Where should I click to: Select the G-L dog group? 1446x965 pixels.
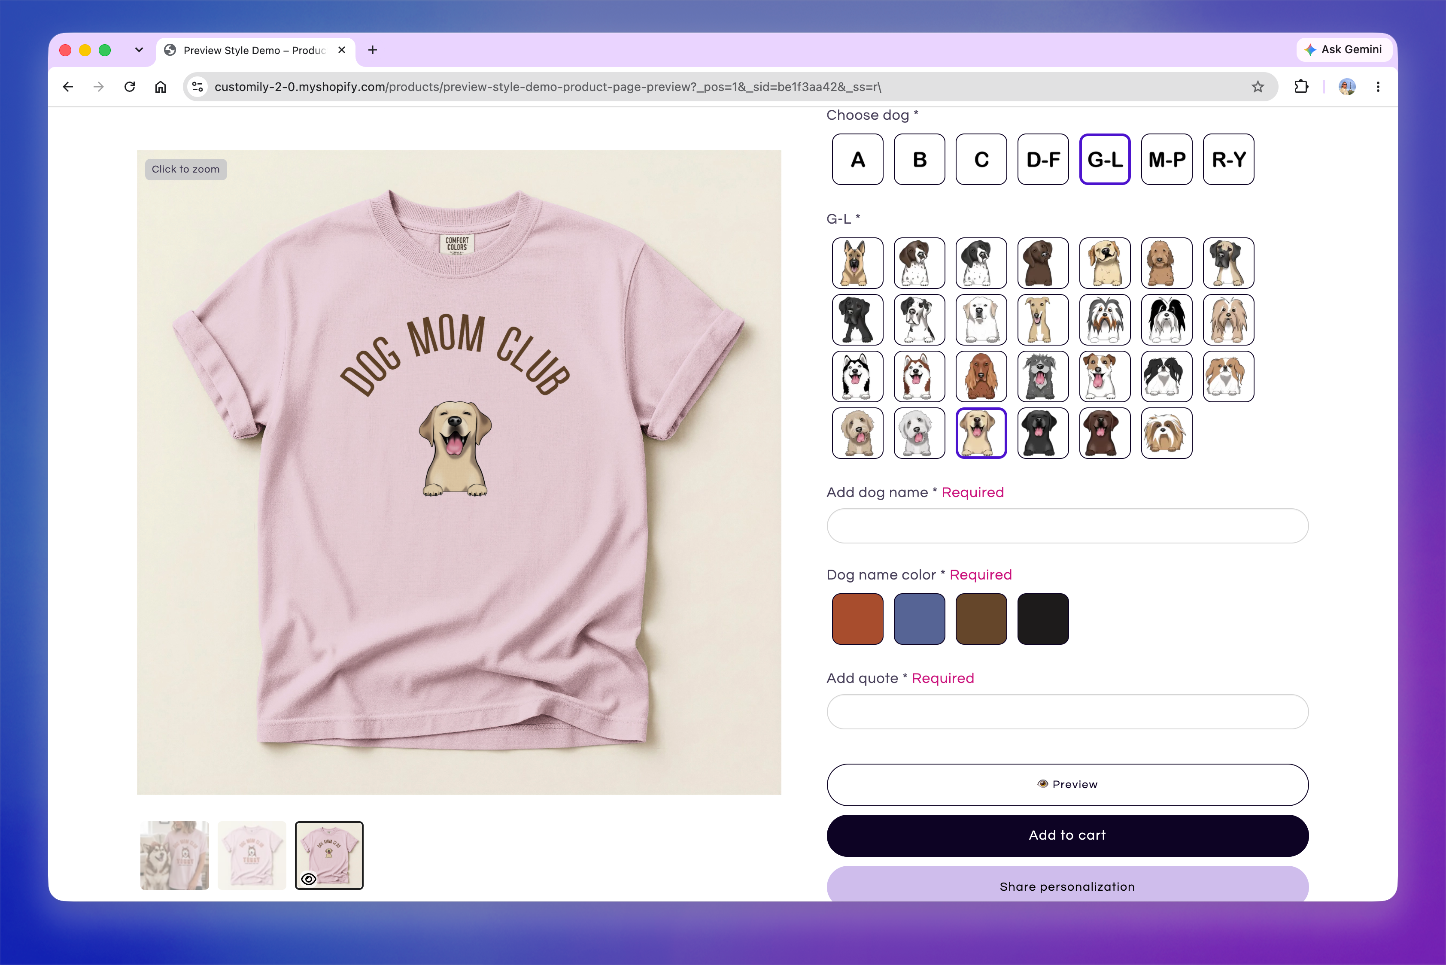[x=1105, y=159]
